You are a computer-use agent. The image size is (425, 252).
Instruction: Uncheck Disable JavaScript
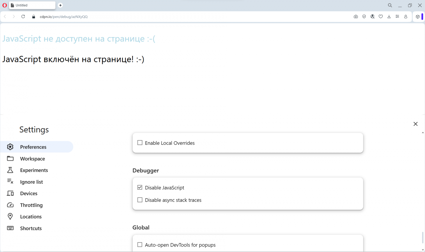tap(140, 187)
